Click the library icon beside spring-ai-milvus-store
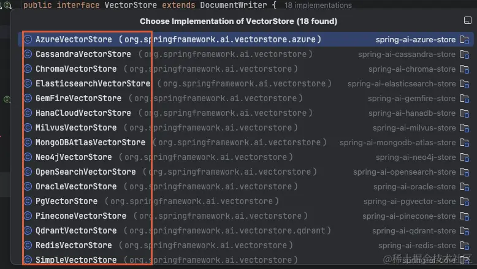This screenshot has height=269, width=477. click(464, 127)
